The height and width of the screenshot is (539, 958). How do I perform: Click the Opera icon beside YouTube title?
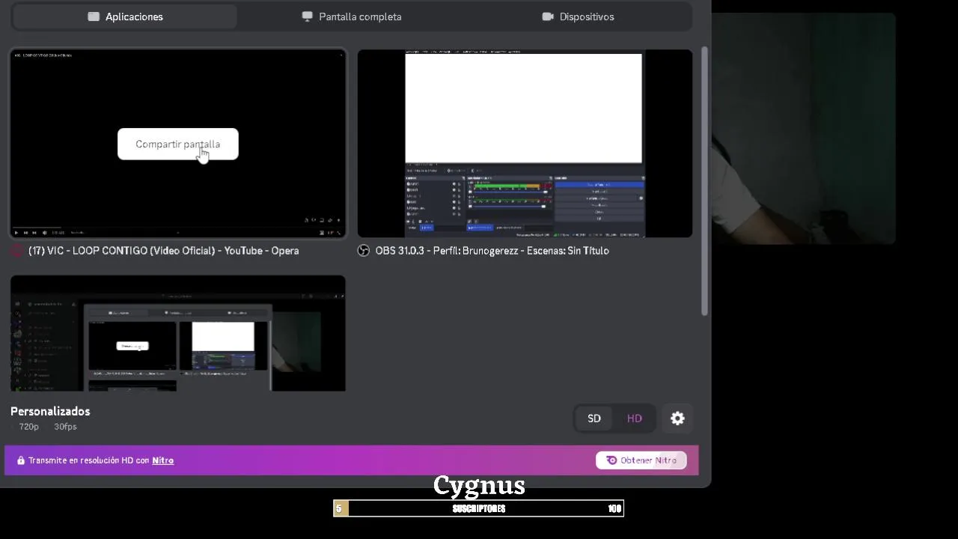click(17, 251)
